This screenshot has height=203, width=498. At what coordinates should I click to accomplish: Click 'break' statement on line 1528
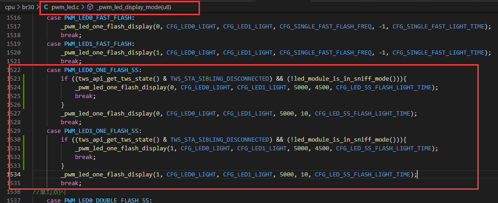coord(70,122)
